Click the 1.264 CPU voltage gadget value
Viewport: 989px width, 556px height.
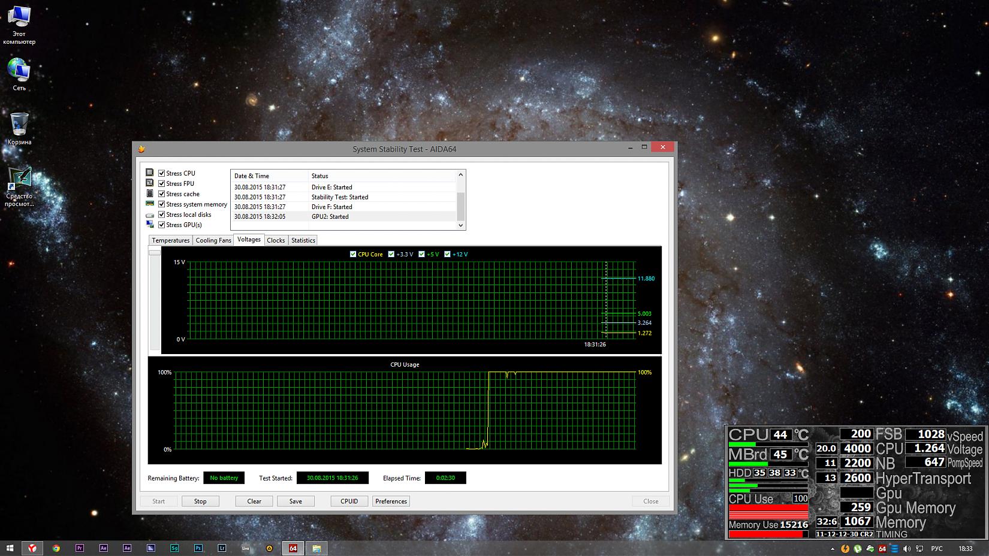(925, 448)
